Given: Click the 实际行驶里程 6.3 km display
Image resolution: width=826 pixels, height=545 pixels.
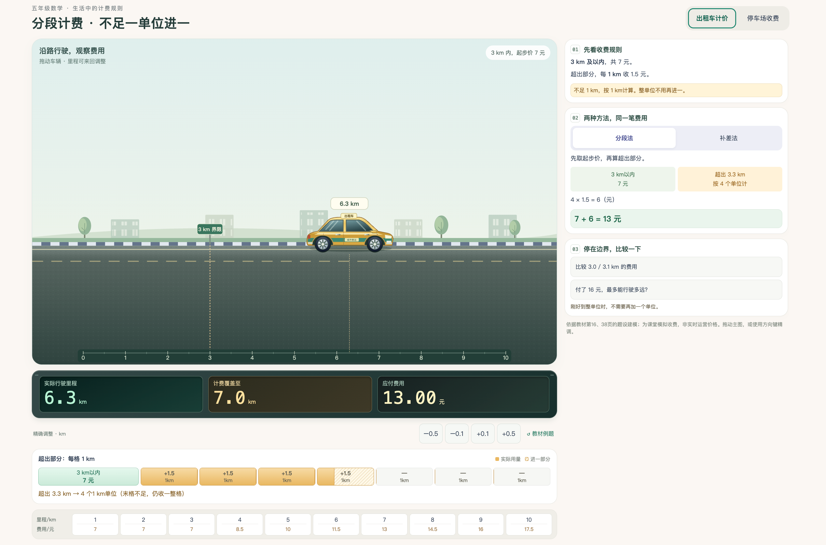Looking at the screenshot, I should [x=121, y=394].
